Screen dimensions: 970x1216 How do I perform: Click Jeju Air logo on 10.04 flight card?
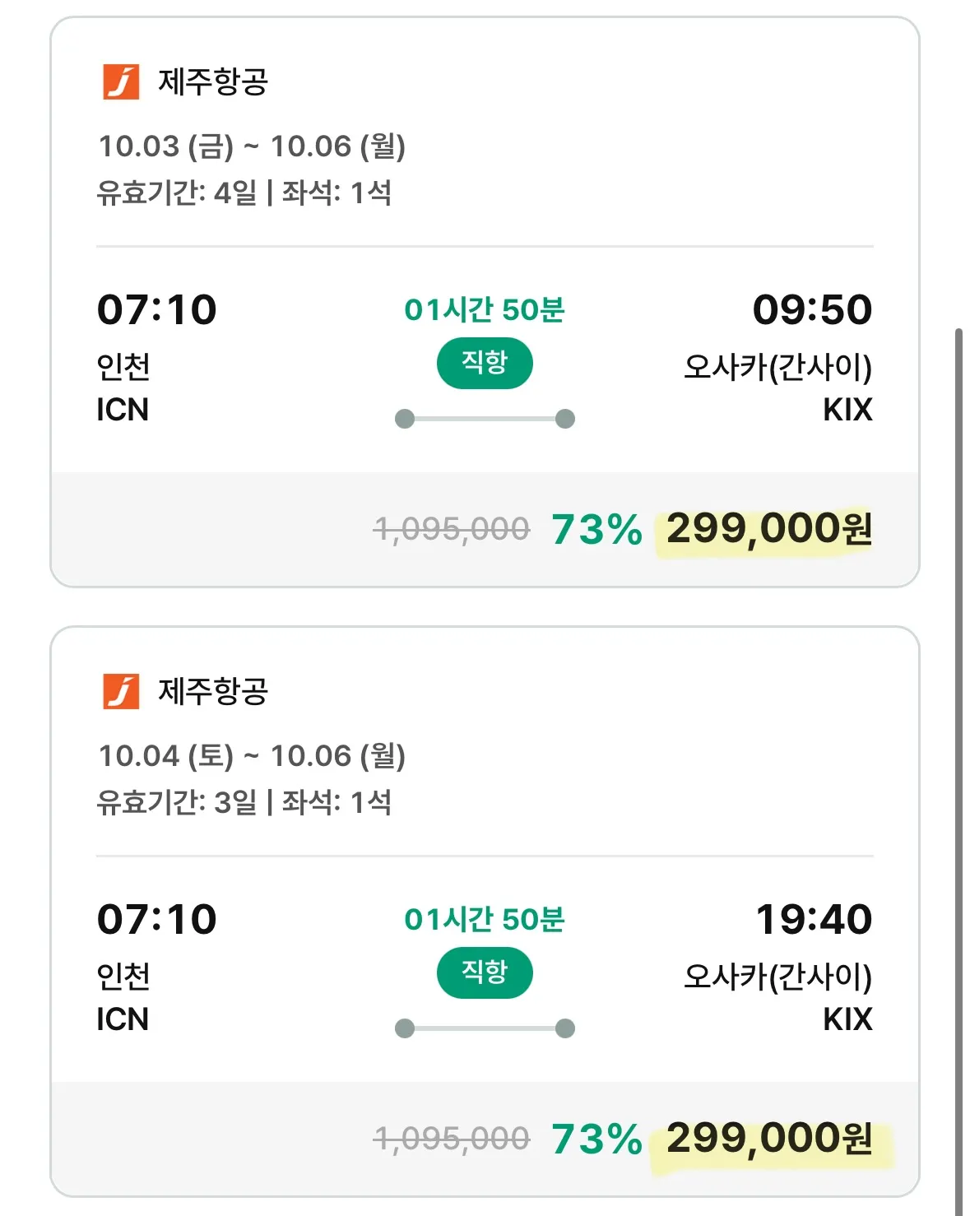click(121, 691)
